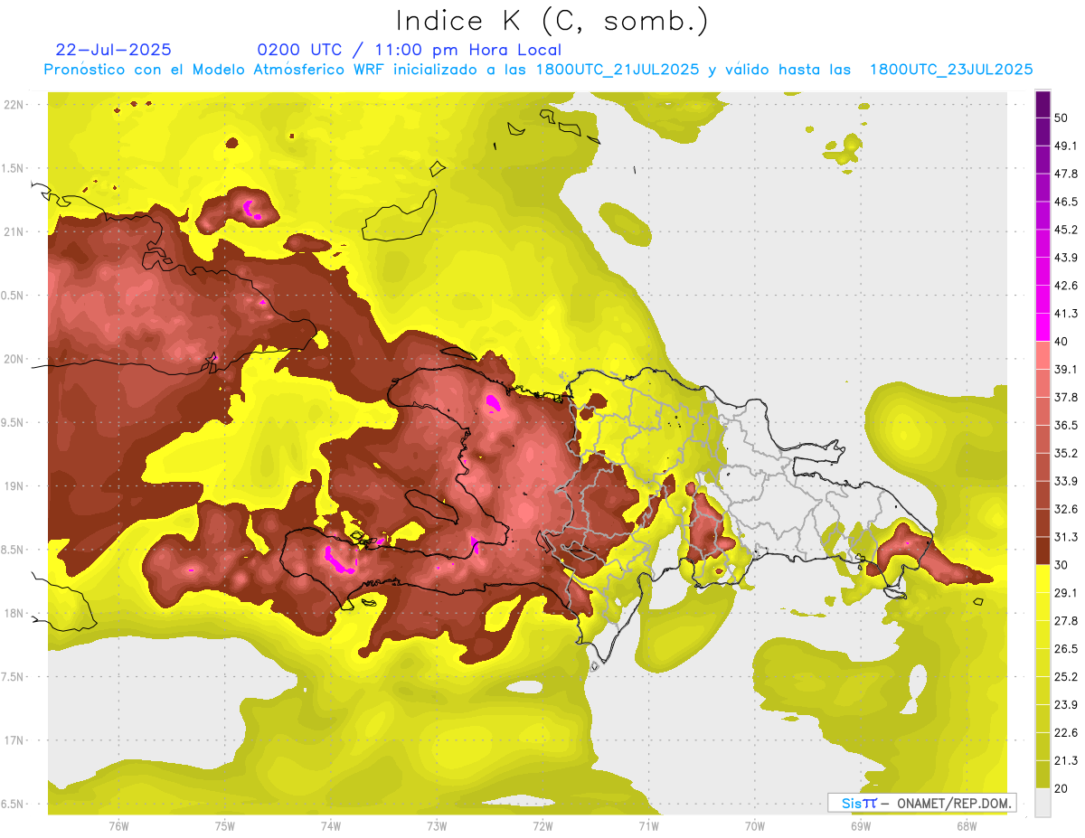
Task: Click latitude label '21N'
Action: [x=14, y=232]
